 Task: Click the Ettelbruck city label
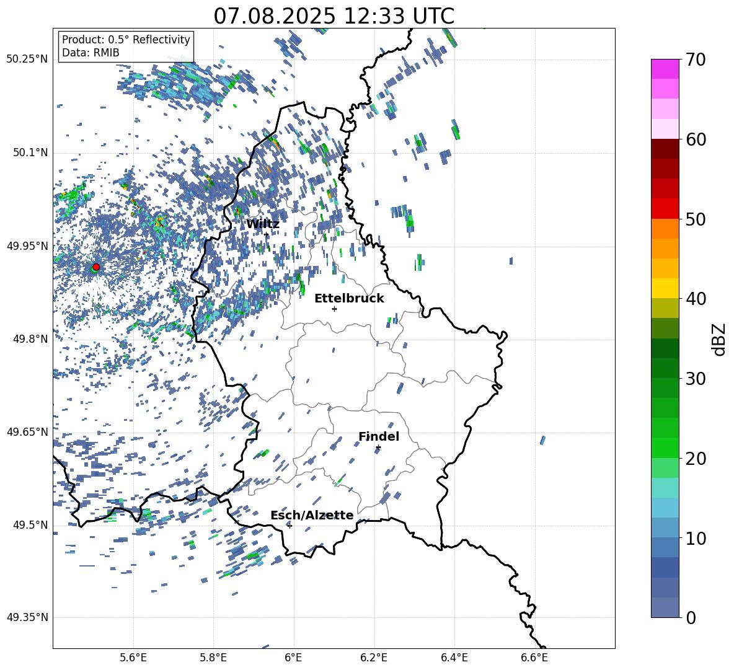(x=349, y=299)
